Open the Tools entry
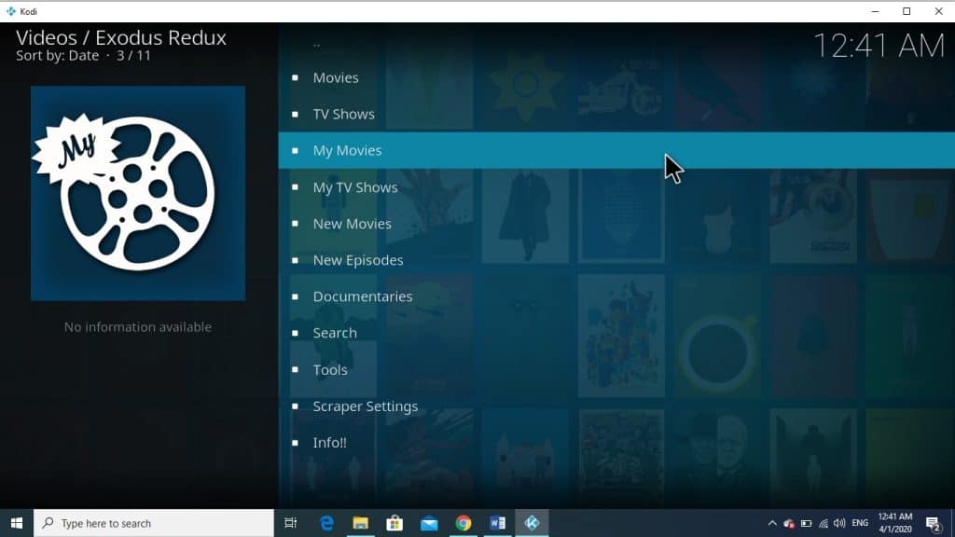 (616, 369)
